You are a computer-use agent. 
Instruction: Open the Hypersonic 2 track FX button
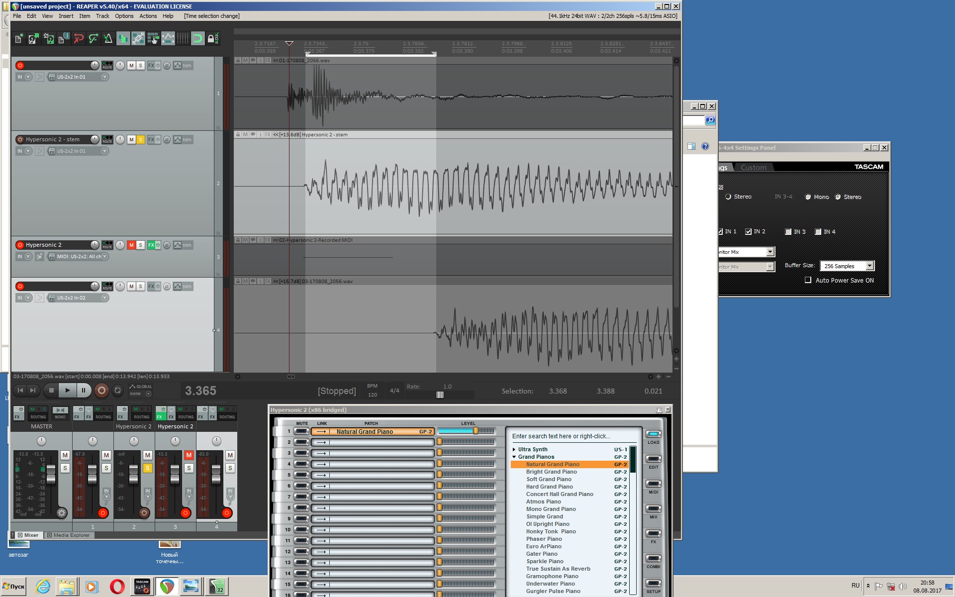tap(151, 245)
